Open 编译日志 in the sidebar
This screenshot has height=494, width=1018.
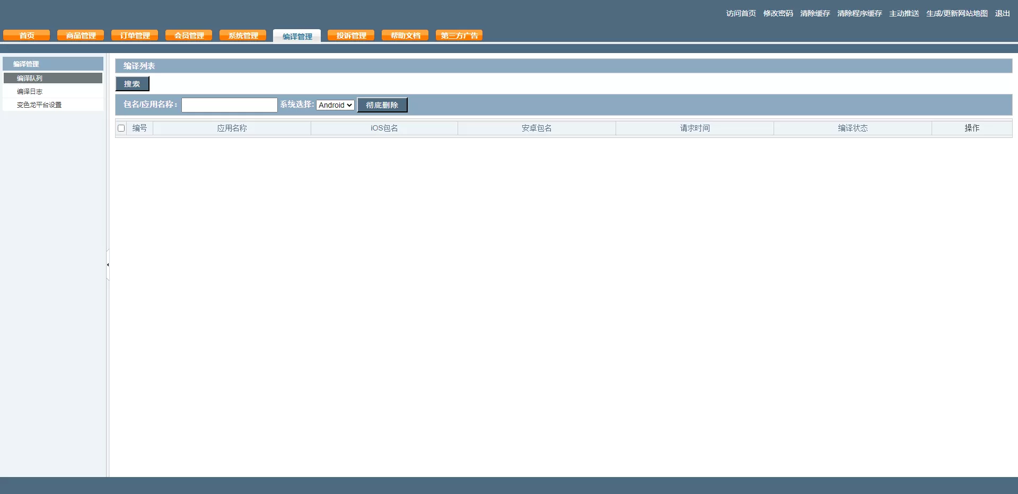(x=30, y=92)
